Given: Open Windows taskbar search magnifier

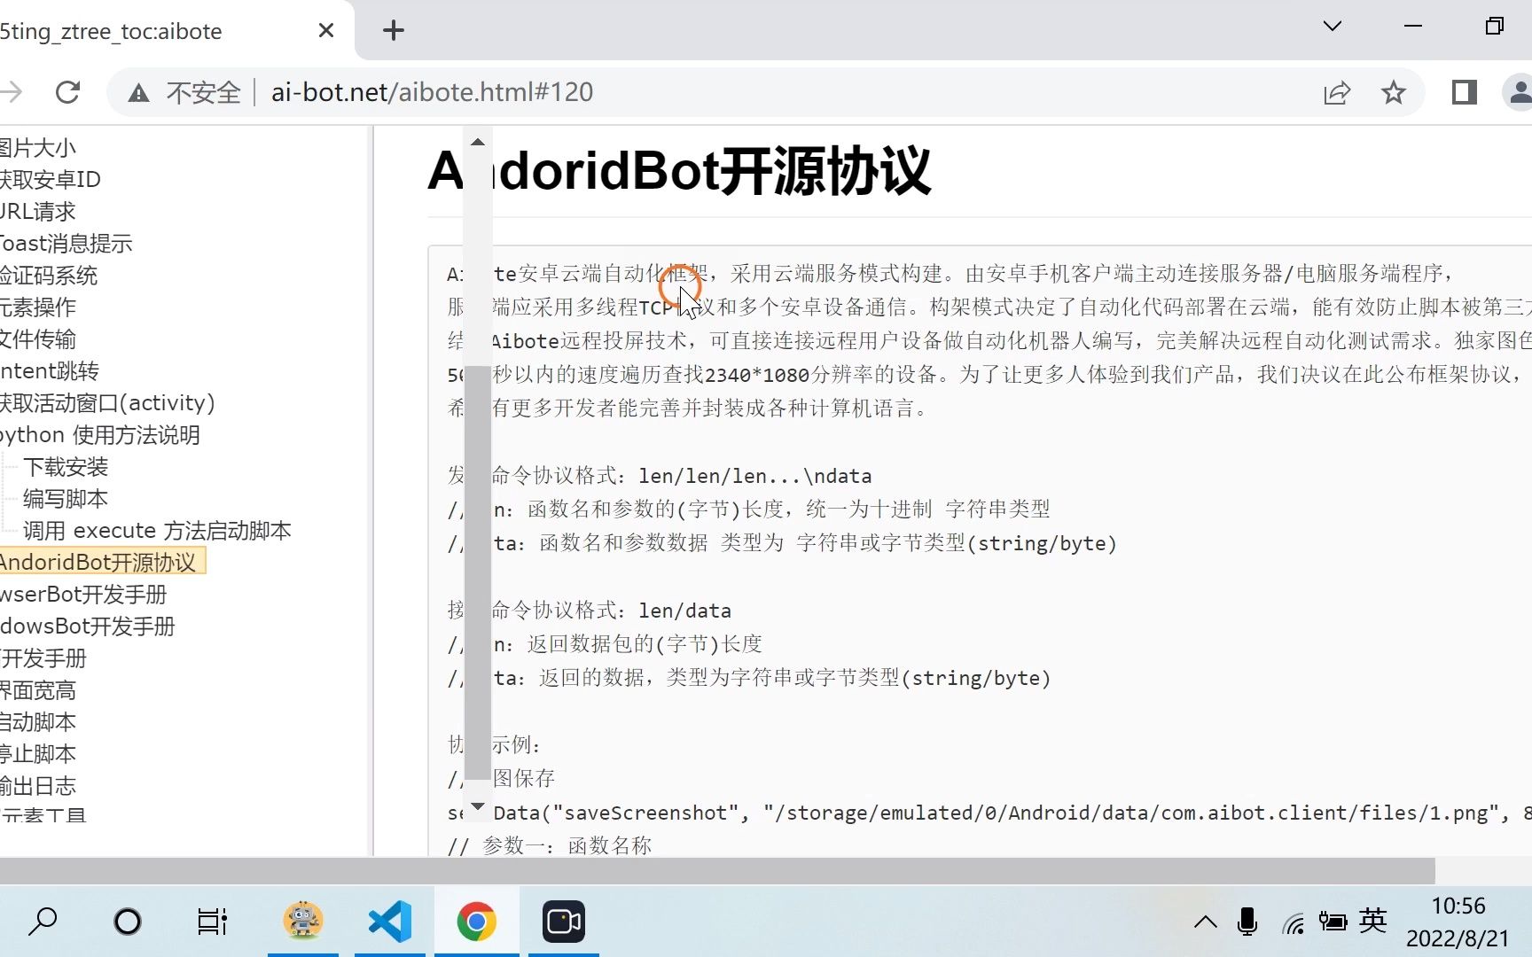Looking at the screenshot, I should click(43, 922).
